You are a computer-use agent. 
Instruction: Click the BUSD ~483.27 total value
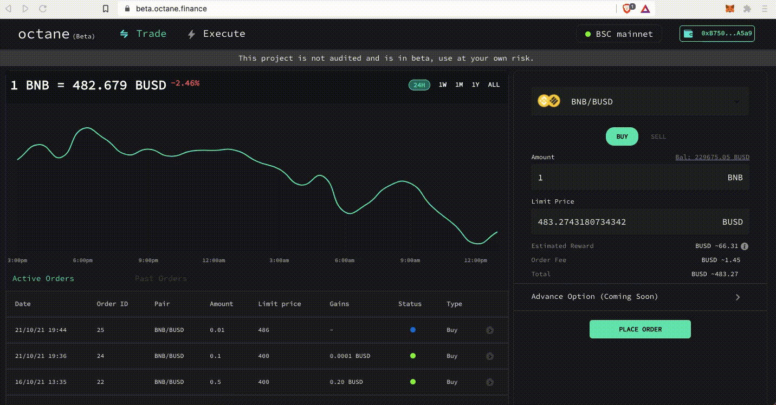coord(715,274)
